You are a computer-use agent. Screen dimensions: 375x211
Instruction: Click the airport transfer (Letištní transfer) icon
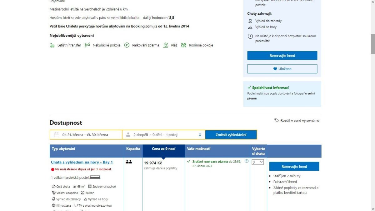pos(52,45)
